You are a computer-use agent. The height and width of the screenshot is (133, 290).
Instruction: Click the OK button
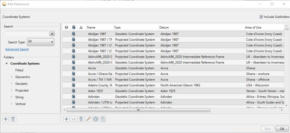pos(282,129)
